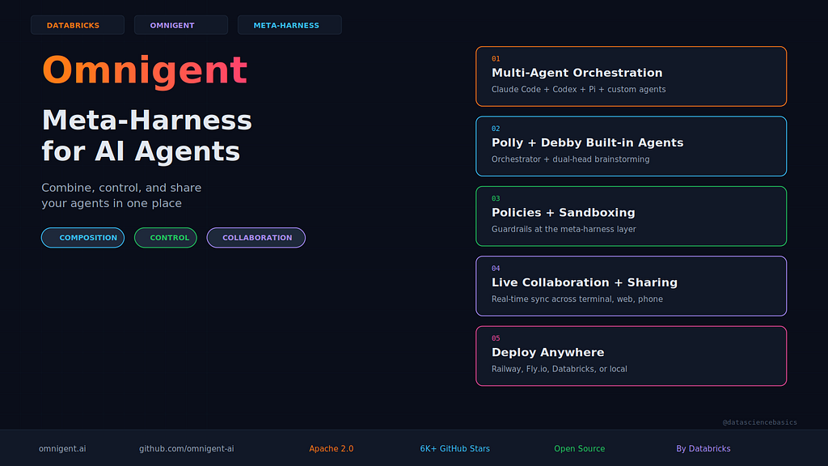
Task: Open the Multi-Agent Orchestration card
Action: pyautogui.click(x=631, y=76)
